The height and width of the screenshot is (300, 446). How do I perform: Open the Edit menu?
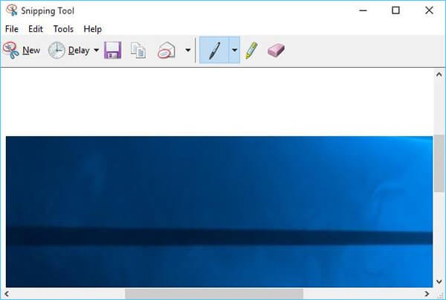[x=36, y=29]
